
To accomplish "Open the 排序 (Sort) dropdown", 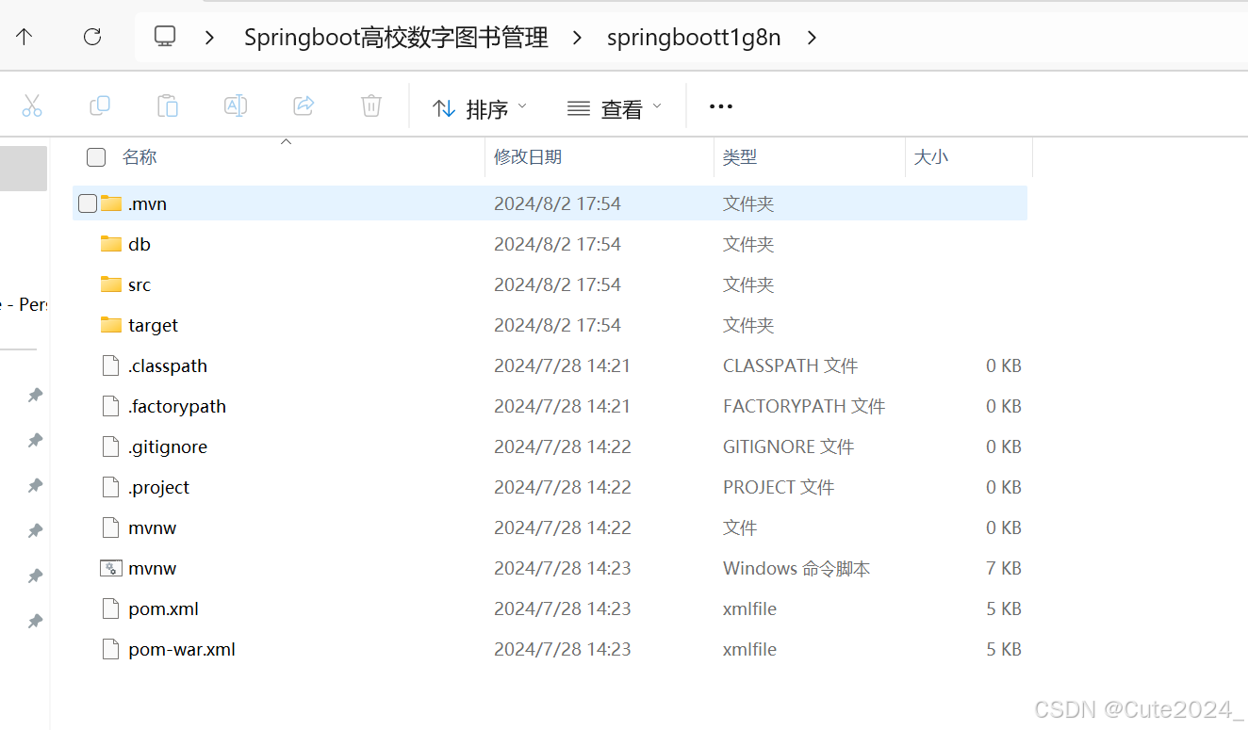I will [x=479, y=106].
